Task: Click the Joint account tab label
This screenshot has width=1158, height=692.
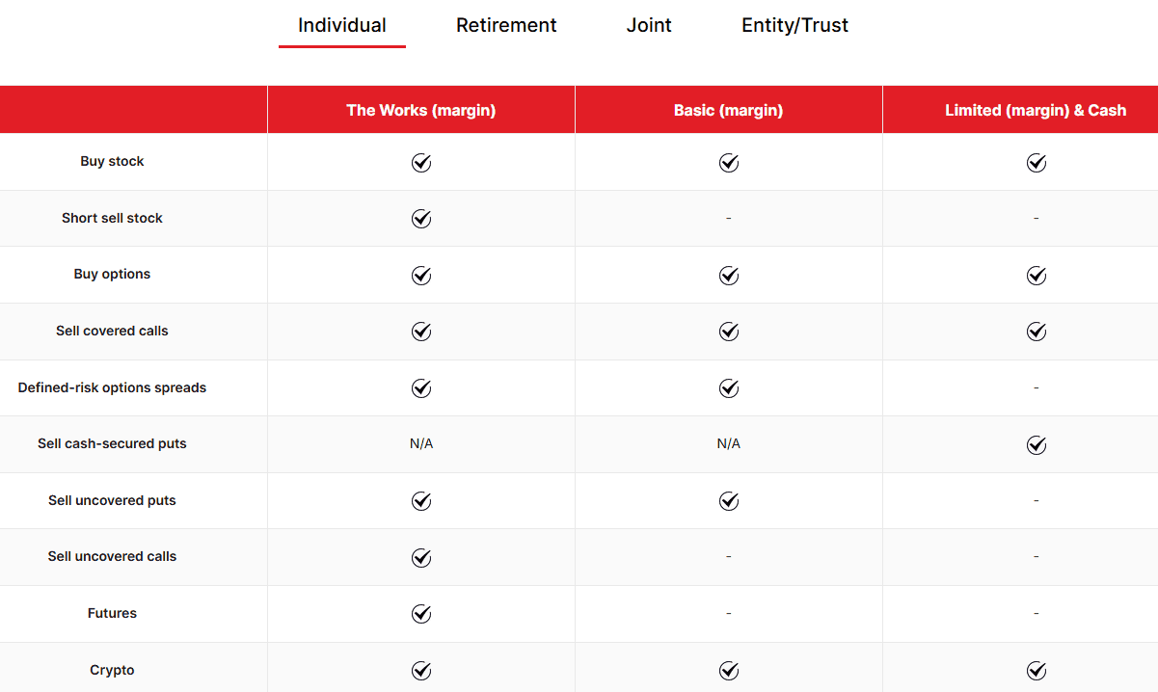Action: tap(648, 25)
